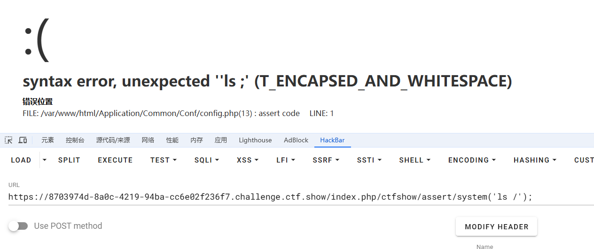Click the MODIFY HEADER button
The height and width of the screenshot is (249, 594).
pos(496,227)
